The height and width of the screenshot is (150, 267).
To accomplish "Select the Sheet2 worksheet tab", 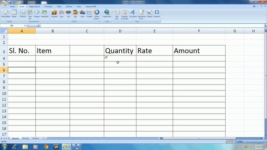I will pyautogui.click(x=26, y=138).
